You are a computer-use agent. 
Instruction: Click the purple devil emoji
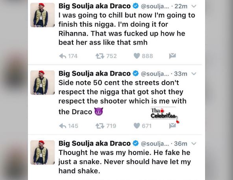point(99,111)
